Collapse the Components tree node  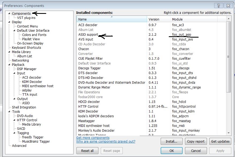pyautogui.click(x=9, y=13)
